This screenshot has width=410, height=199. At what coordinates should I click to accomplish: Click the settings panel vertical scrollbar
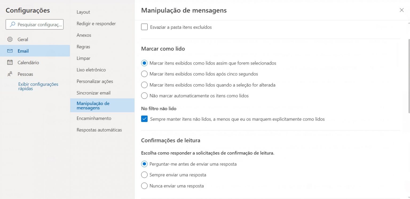[x=409, y=76]
